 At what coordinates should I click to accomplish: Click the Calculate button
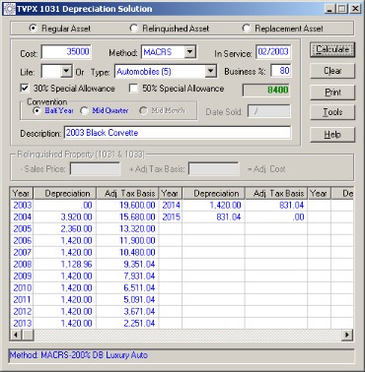click(332, 50)
